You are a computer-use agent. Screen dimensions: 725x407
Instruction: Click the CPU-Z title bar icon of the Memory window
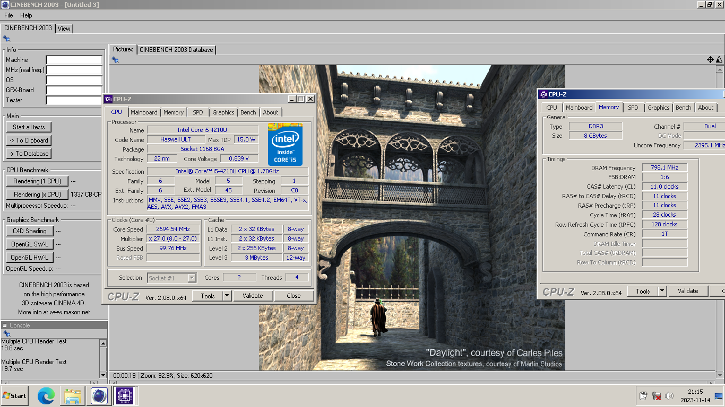[x=543, y=94]
